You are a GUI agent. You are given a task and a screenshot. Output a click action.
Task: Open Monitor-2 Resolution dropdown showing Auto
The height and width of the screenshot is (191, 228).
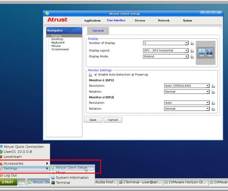click(x=187, y=103)
